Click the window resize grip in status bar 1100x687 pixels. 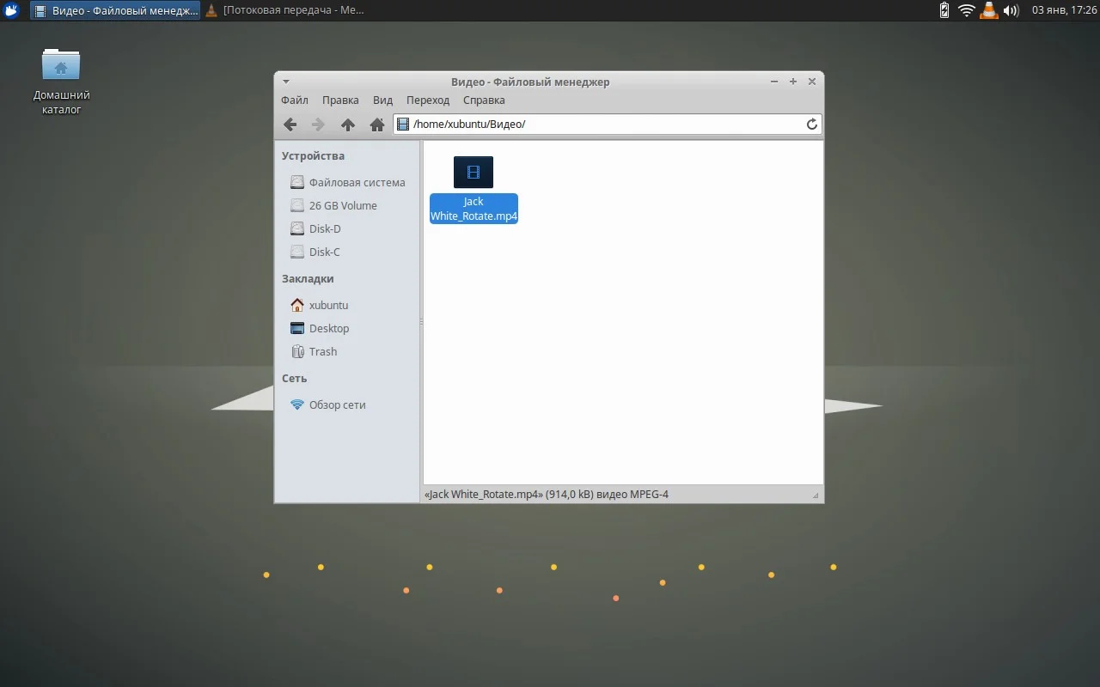click(816, 495)
